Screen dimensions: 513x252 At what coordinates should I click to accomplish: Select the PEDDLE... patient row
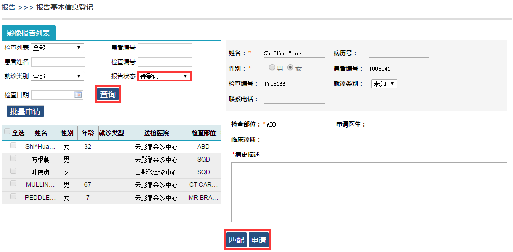coord(111,198)
